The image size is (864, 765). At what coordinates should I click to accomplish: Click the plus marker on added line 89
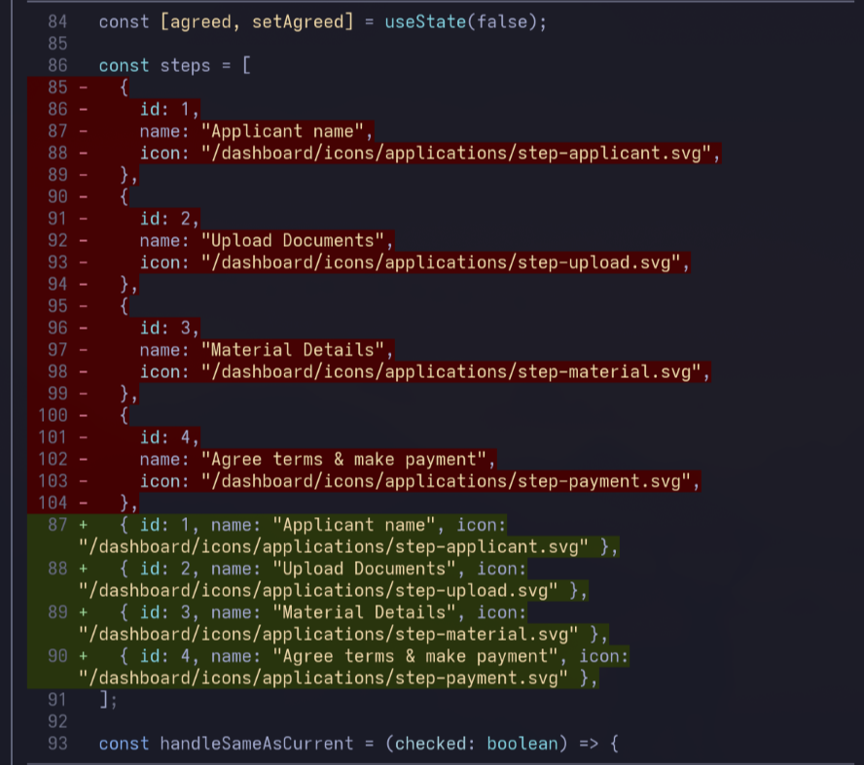(x=84, y=612)
